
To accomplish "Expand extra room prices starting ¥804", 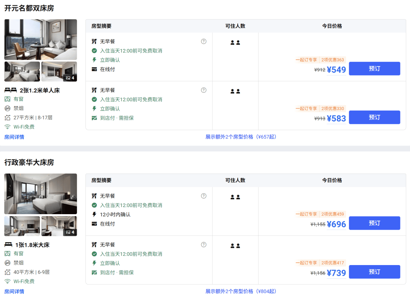I will tap(241, 291).
